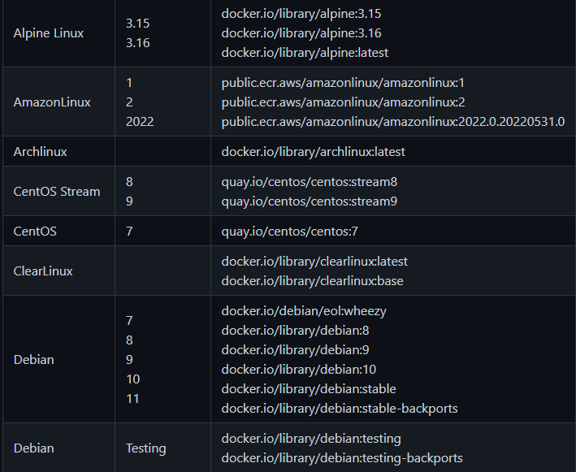Select docker.io/library/debian:stable-backports entry

(x=340, y=409)
